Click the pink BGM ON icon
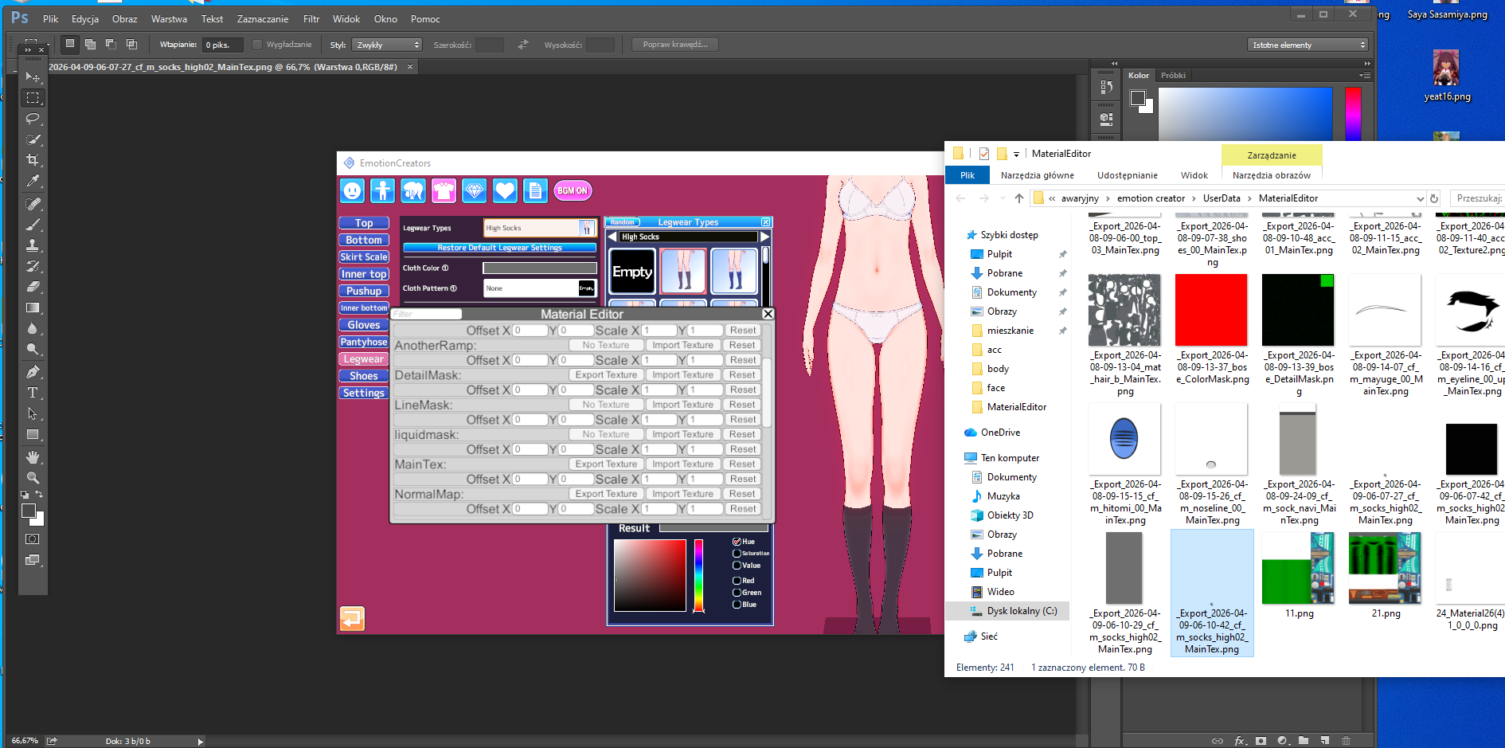 click(573, 191)
